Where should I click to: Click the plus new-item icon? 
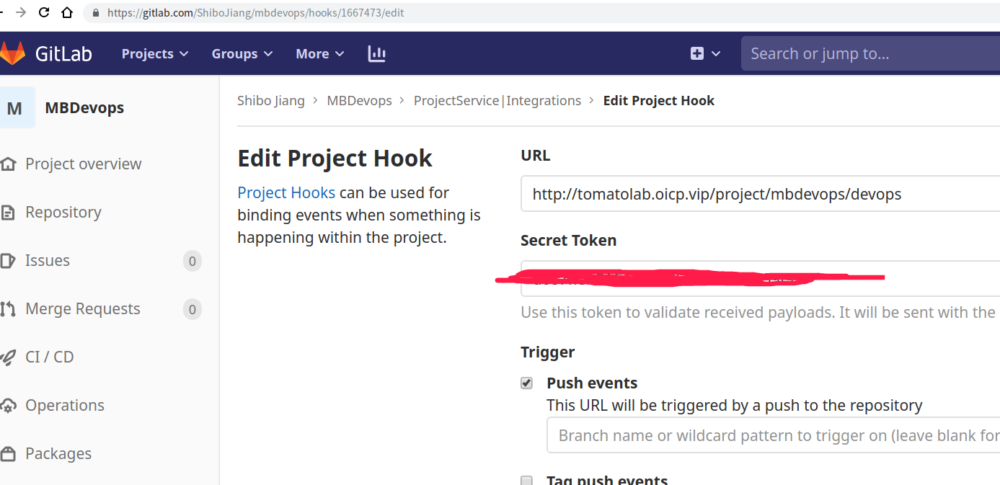pyautogui.click(x=697, y=53)
